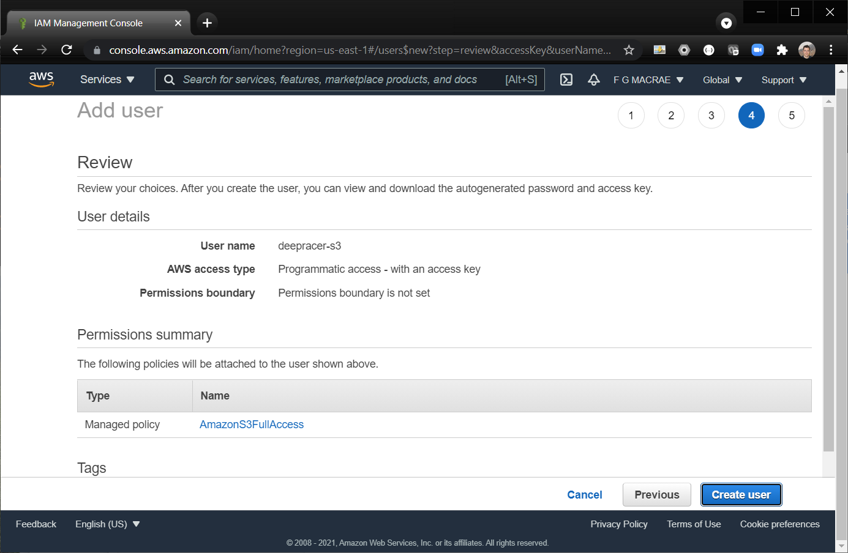
Task: Bookmark this page with the star icon
Action: (x=629, y=50)
